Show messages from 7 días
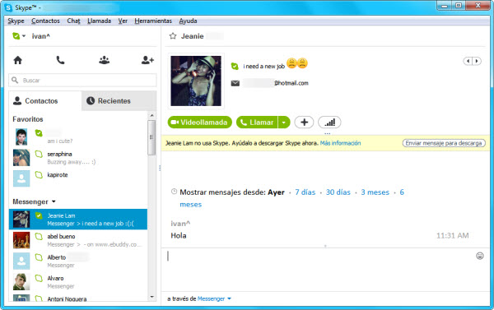Viewport: 494px width, 310px height. click(x=305, y=192)
